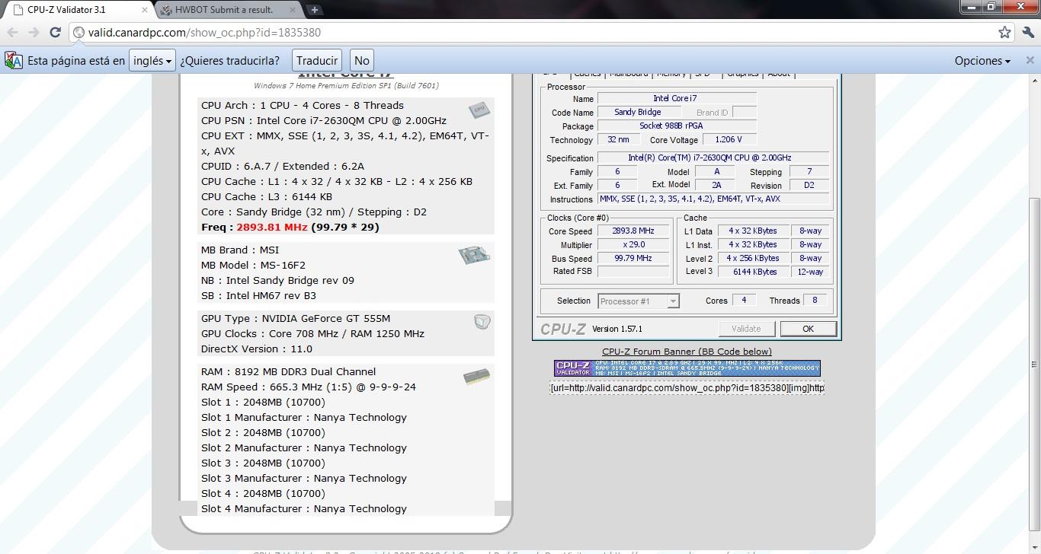Click the Slot 1 Manufacturer Nanya Technology line

[x=304, y=417]
